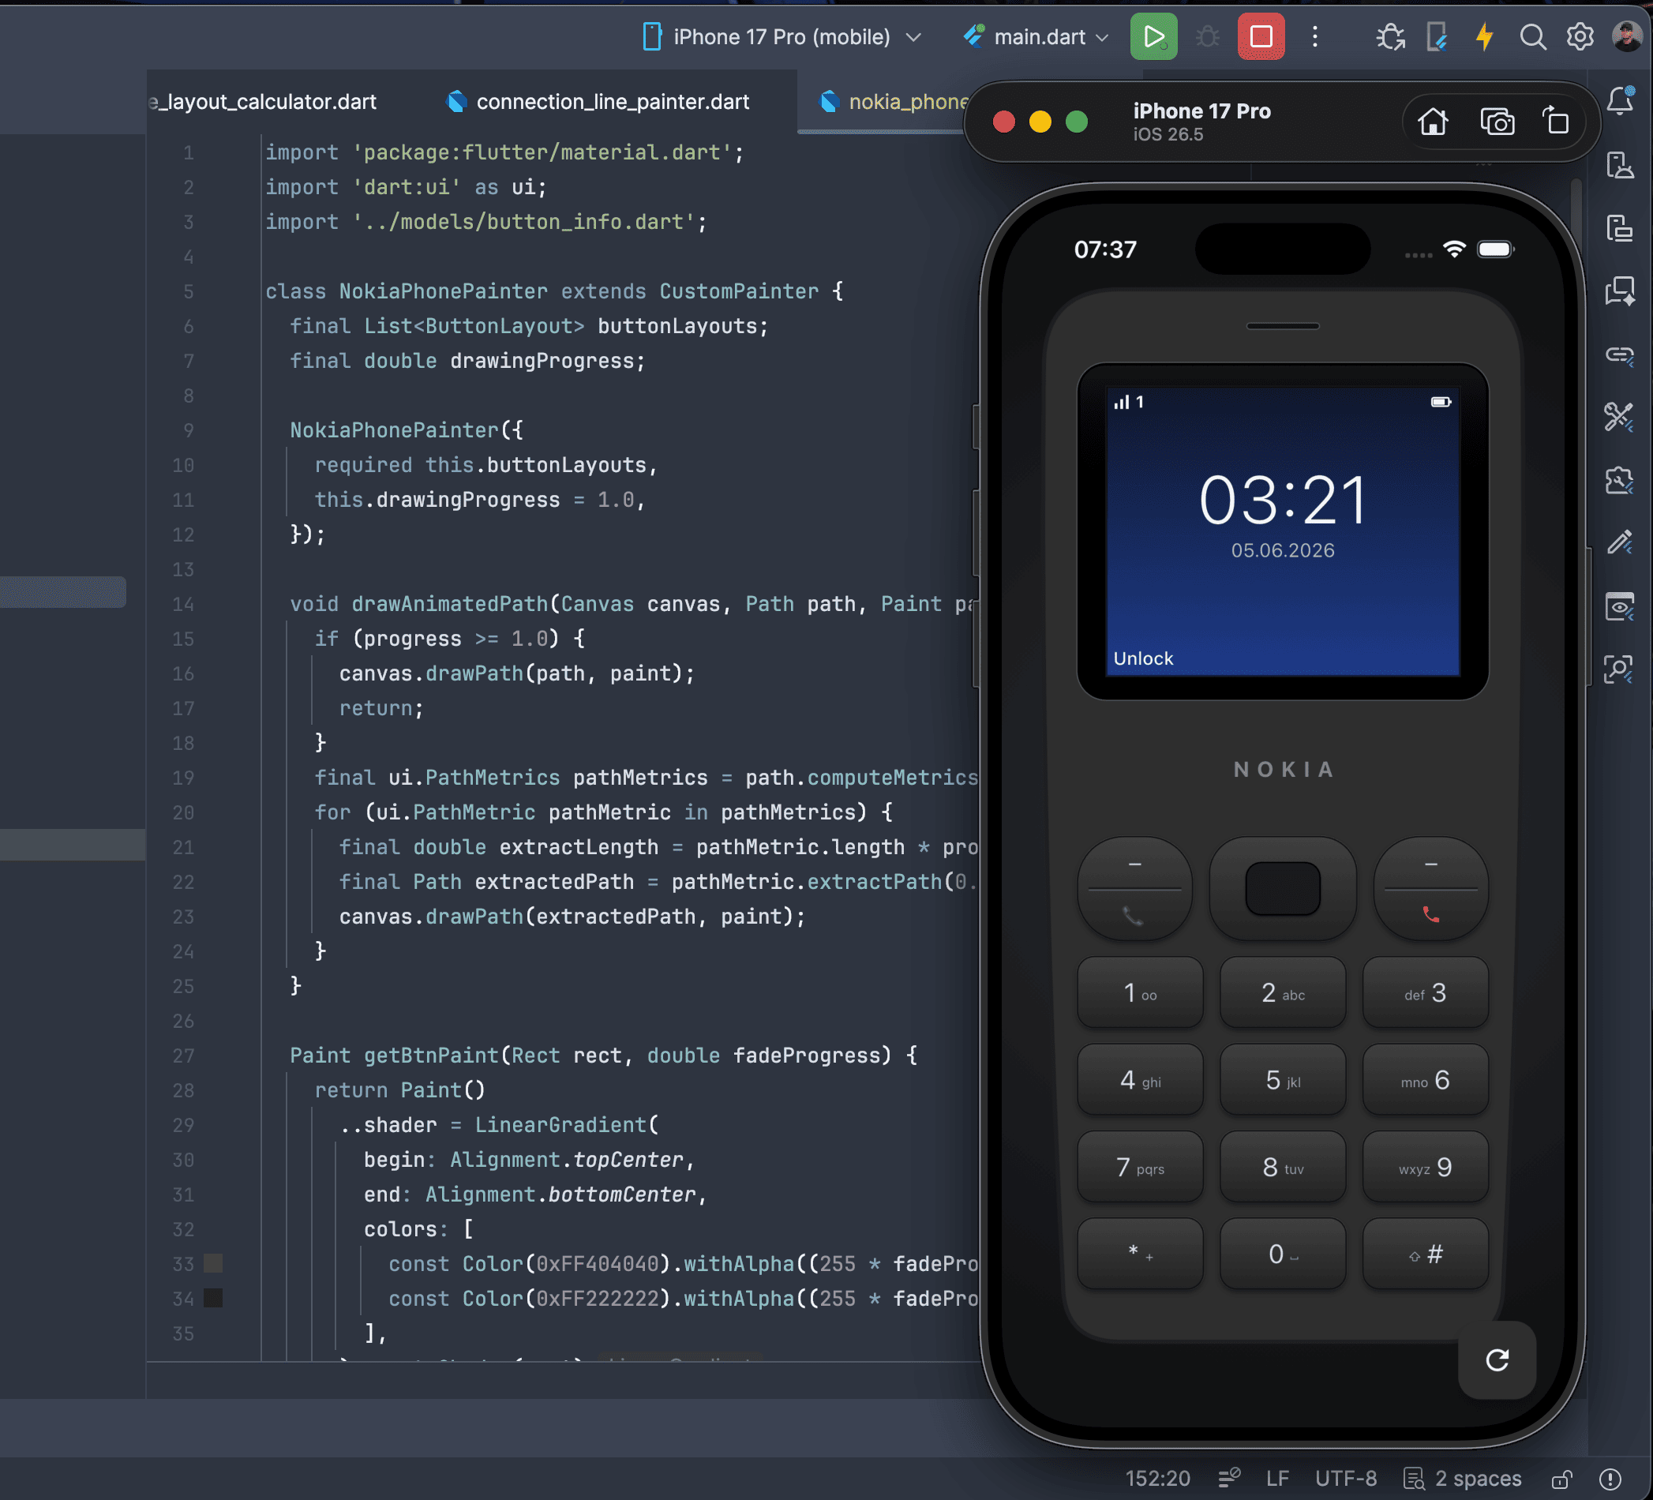Click the iPhone 17 Pro simulator title
Viewport: 1653px width, 1500px height.
pyautogui.click(x=1202, y=111)
